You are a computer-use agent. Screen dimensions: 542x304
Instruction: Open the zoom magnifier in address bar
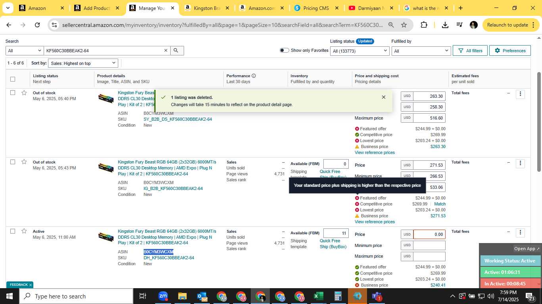[x=391, y=25]
